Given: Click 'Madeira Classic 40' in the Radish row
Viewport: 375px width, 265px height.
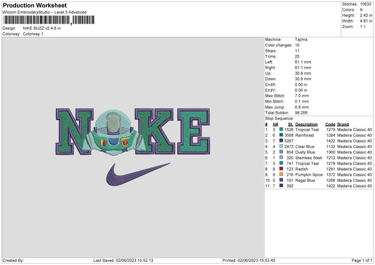Looking at the screenshot, I should 354,169.
